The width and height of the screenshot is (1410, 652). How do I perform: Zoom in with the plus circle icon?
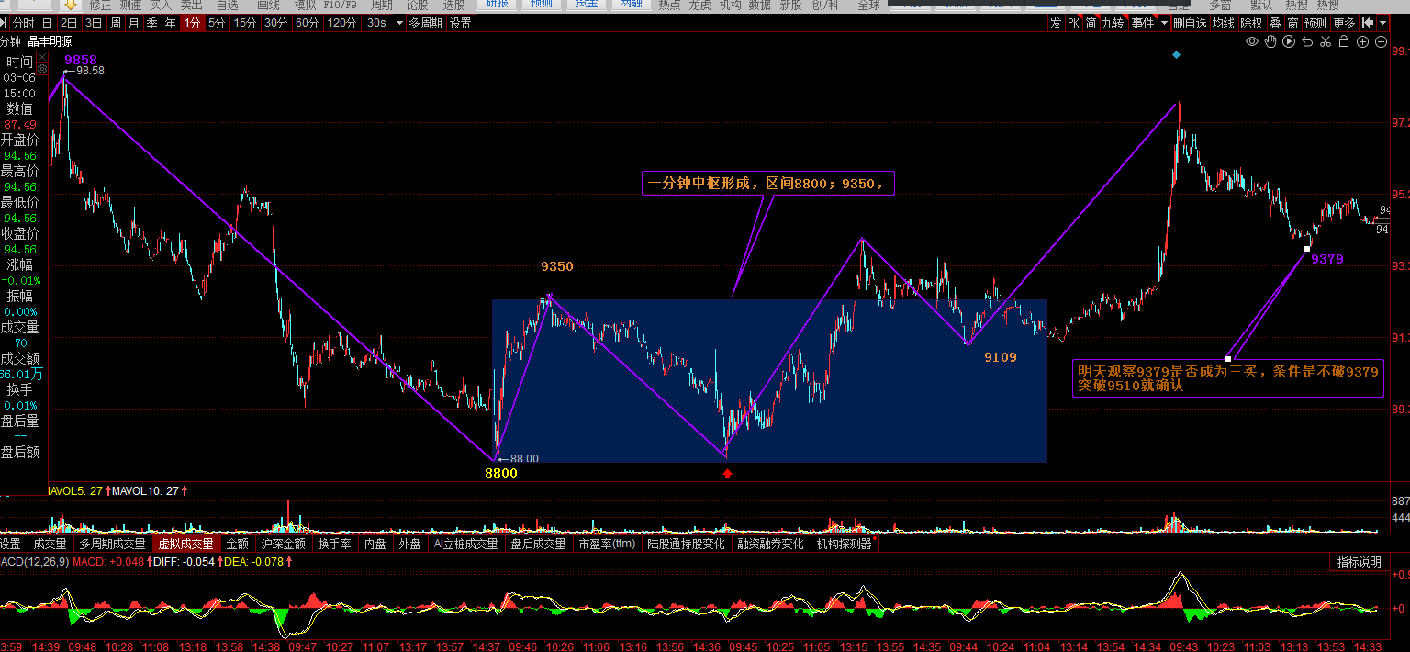click(1363, 41)
